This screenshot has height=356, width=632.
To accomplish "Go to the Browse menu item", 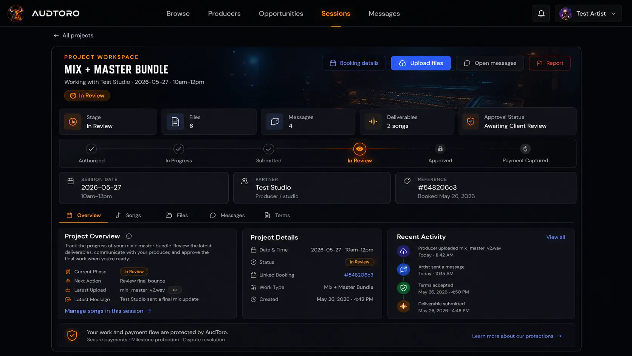I will click(x=178, y=14).
